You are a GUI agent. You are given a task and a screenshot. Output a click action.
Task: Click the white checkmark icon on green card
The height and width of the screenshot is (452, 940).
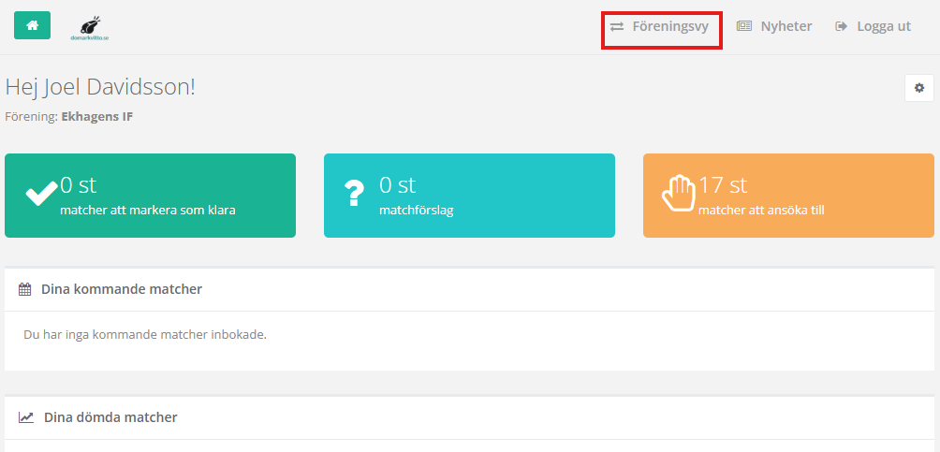41,193
